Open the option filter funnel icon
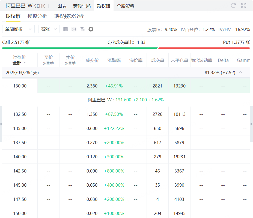The height and width of the screenshot is (218, 253). [x=82, y=29]
